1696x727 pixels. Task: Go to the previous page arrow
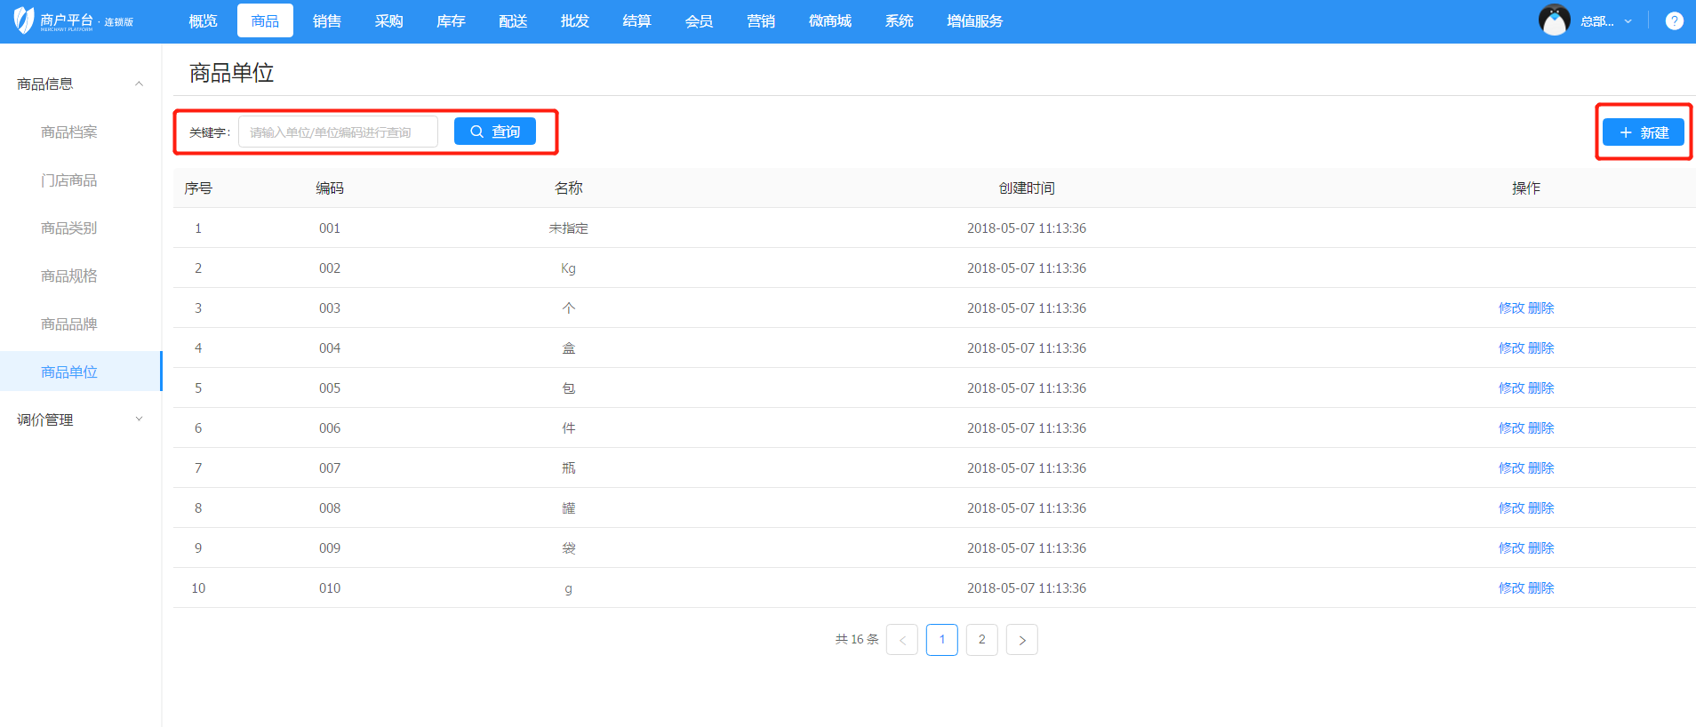[901, 640]
